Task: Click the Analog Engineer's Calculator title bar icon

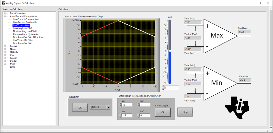Action: (x=3, y=3)
